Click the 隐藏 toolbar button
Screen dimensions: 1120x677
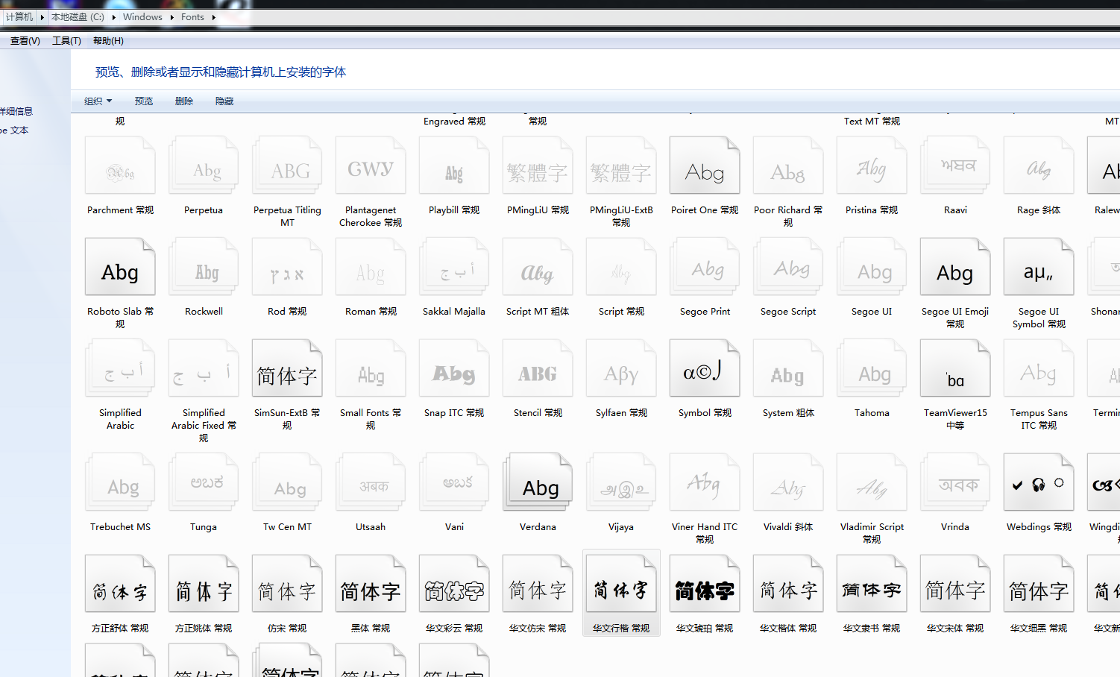[x=224, y=101]
